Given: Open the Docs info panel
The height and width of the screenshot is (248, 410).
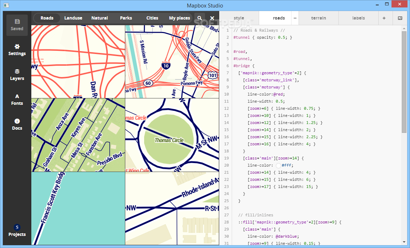Looking at the screenshot, I should (x=17, y=124).
